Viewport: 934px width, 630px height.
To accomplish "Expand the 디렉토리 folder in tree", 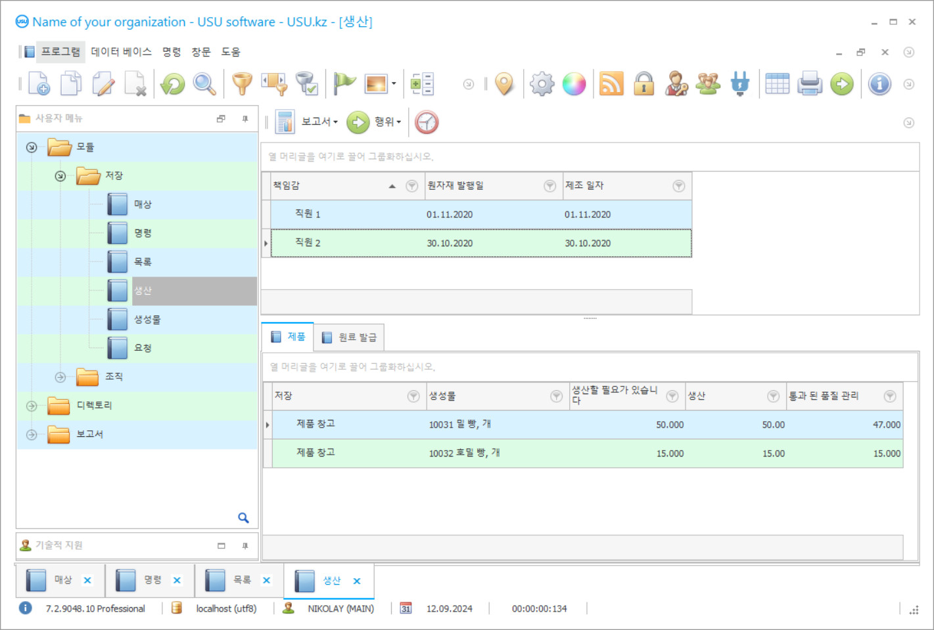I will (32, 406).
